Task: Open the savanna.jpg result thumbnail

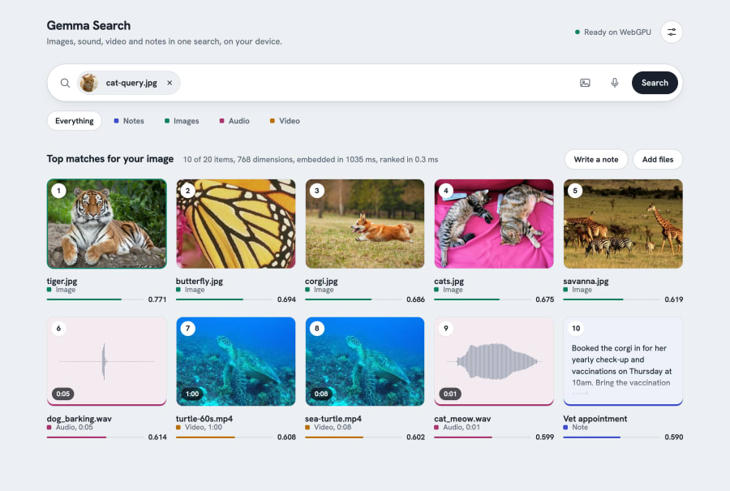Action: click(623, 224)
